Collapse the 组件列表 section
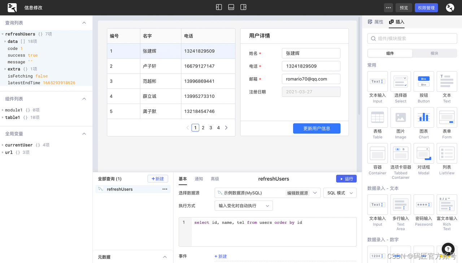The width and height of the screenshot is (462, 263). (84, 99)
